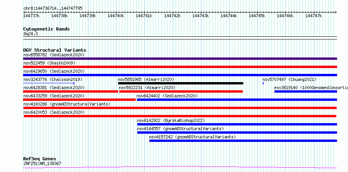Click the 144743k ruler mark
The height and width of the screenshot is (172, 348).
click(201, 16)
